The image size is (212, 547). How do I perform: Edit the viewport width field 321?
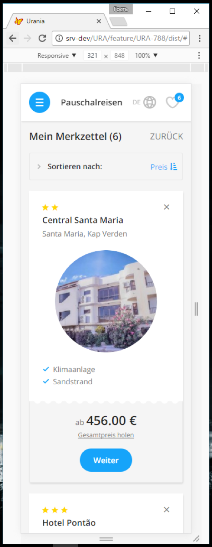93,56
